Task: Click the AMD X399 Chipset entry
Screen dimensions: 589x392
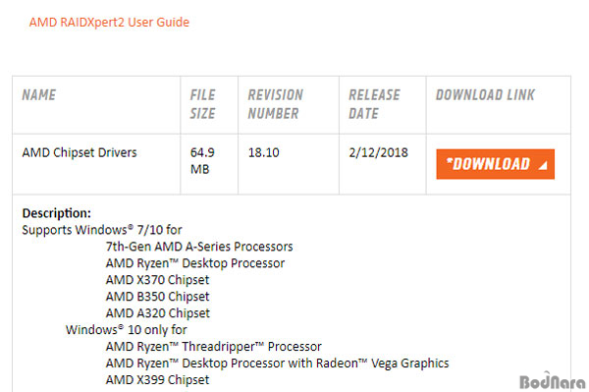Action: [x=157, y=379]
